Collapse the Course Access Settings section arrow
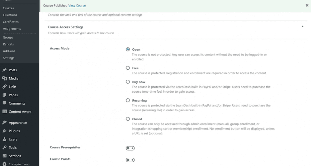 coord(302,26)
